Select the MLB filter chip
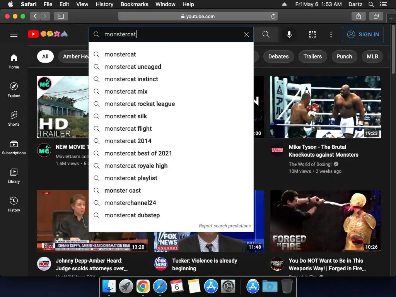Image resolution: width=396 pixels, height=297 pixels. coord(372,56)
